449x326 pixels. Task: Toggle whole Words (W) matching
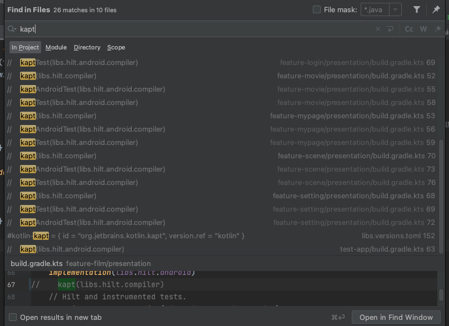tap(423, 29)
